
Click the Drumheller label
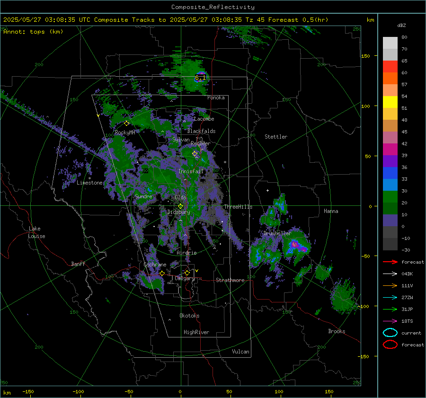(x=277, y=233)
